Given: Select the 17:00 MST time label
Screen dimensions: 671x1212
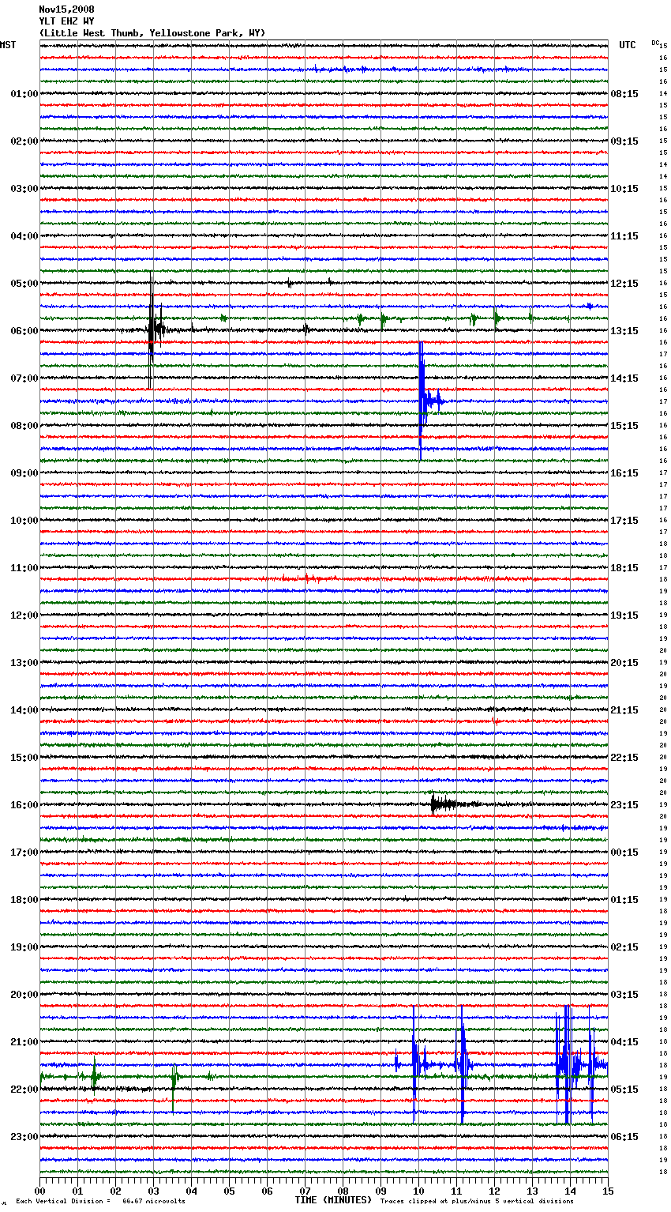Looking at the screenshot, I should click(x=24, y=853).
